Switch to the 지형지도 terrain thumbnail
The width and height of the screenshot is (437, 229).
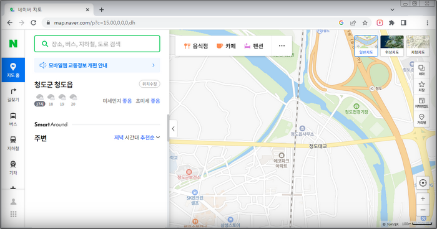tap(418, 45)
